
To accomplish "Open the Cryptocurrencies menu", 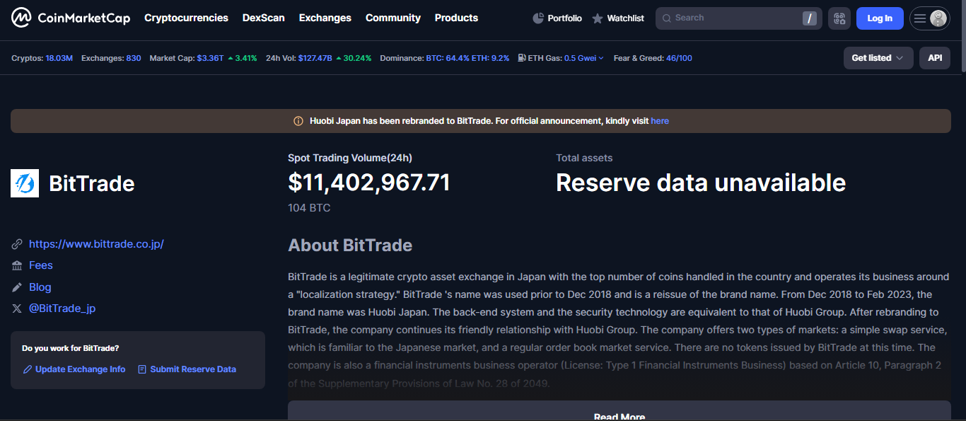I will [186, 18].
